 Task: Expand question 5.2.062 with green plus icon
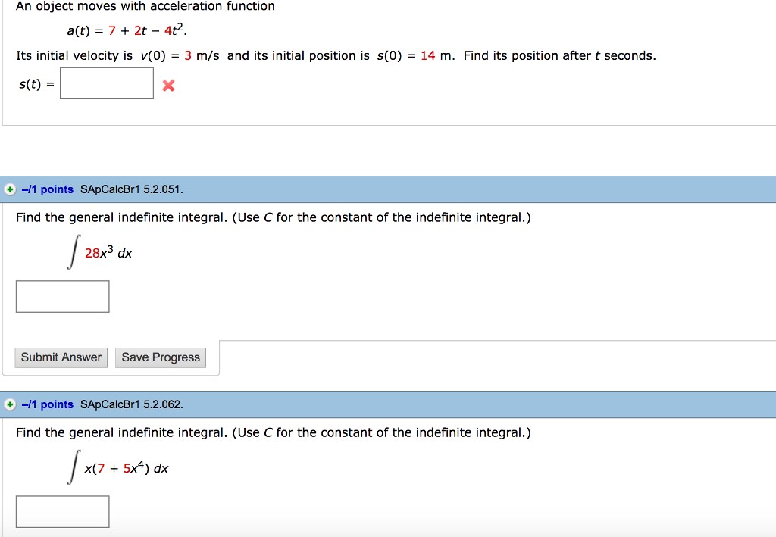10,404
